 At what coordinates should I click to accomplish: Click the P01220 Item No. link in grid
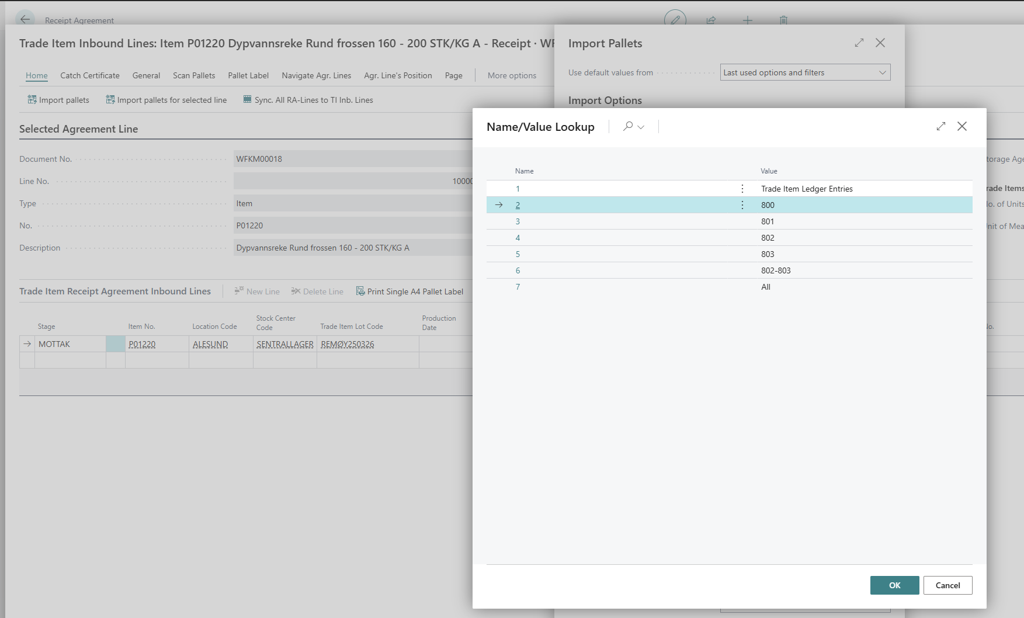coord(142,344)
